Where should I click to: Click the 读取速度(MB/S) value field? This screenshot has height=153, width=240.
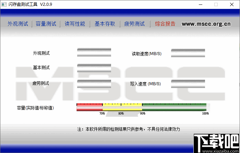coord(188,53)
